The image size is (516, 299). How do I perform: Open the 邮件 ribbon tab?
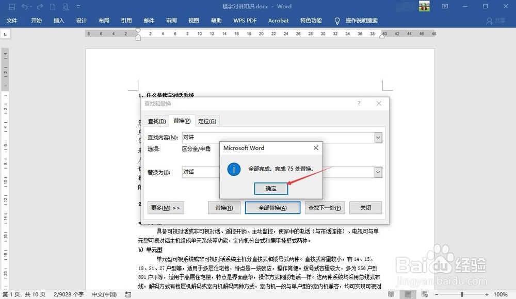coord(149,21)
